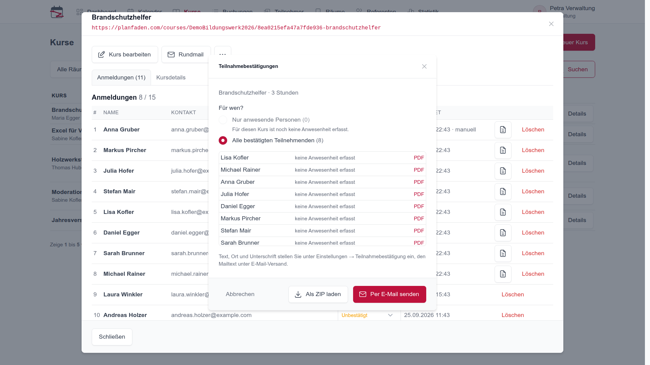The height and width of the screenshot is (365, 650).
Task: Download PDF for Markus Pircher in dialog
Action: click(419, 219)
